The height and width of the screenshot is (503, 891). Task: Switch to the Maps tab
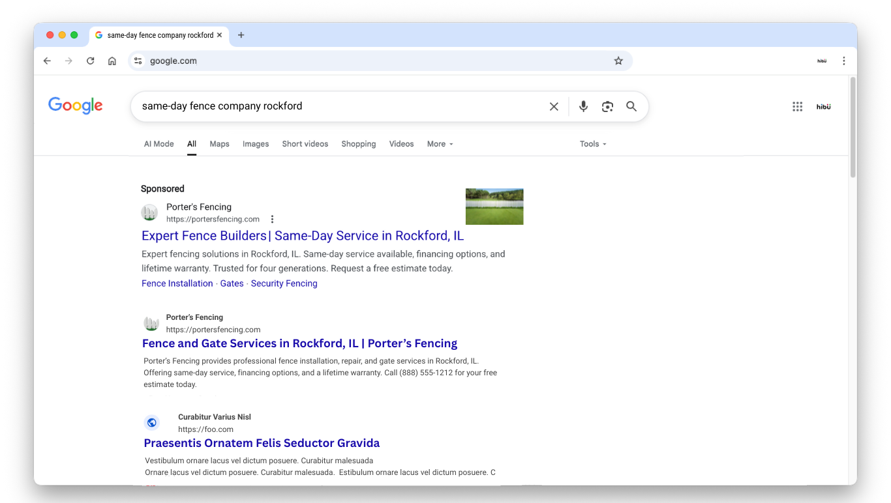(219, 144)
